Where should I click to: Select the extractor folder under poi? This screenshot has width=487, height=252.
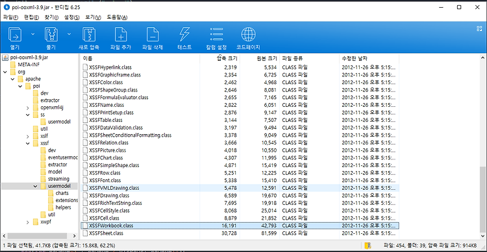tap(50, 100)
